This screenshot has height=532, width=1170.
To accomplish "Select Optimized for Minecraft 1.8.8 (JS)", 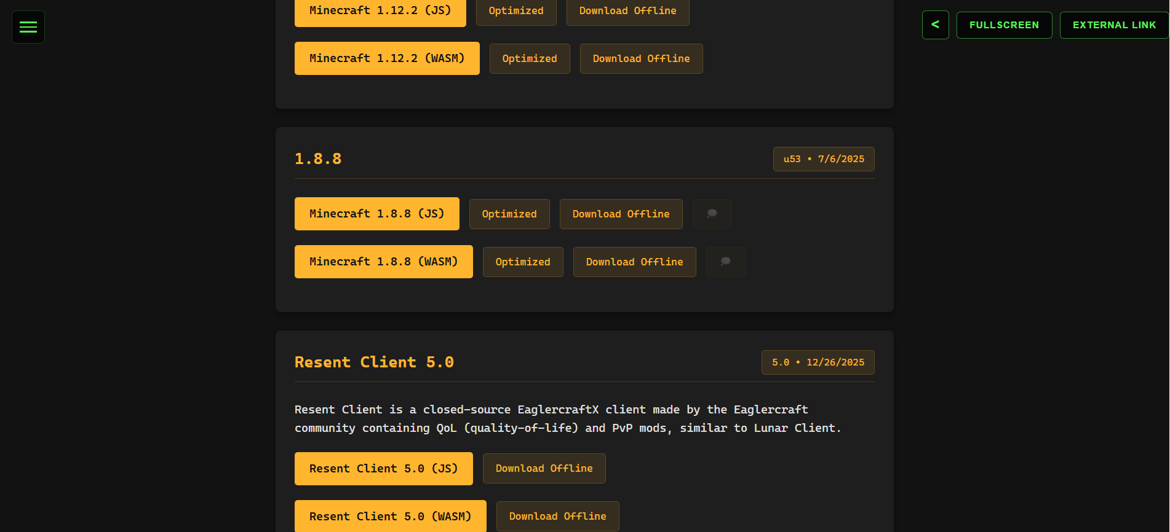I will (509, 214).
